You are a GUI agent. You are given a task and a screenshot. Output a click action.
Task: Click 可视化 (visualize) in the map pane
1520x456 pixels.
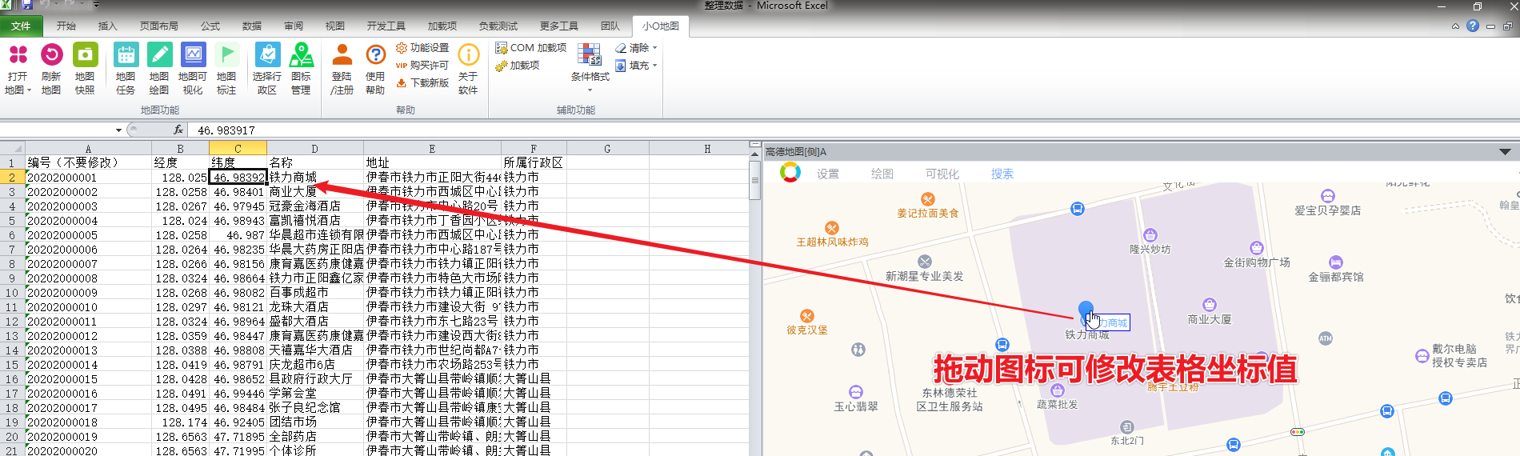click(942, 174)
